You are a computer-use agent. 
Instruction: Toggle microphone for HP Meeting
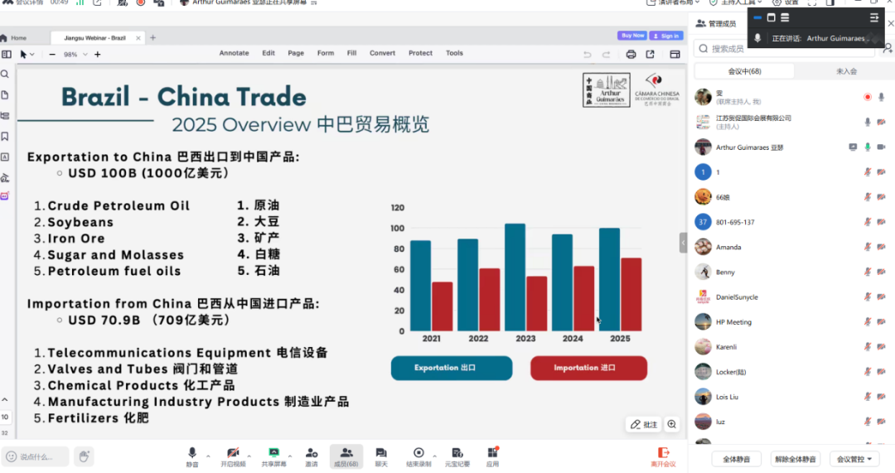click(x=868, y=321)
